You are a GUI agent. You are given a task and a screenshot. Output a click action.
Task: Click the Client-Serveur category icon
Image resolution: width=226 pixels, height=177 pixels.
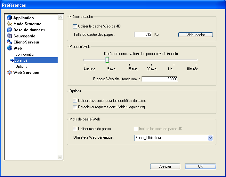tap(9, 42)
